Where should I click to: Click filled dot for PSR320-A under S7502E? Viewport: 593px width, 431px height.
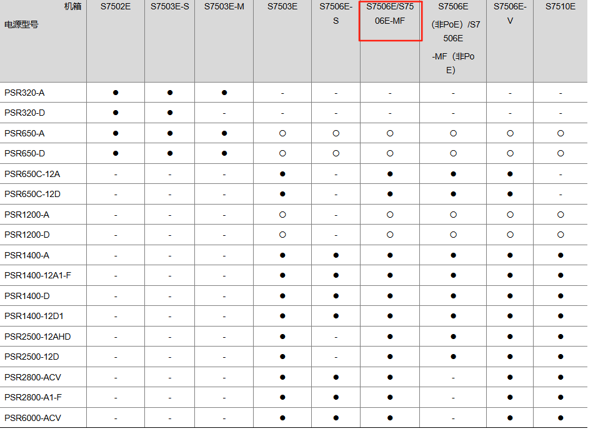click(x=116, y=93)
